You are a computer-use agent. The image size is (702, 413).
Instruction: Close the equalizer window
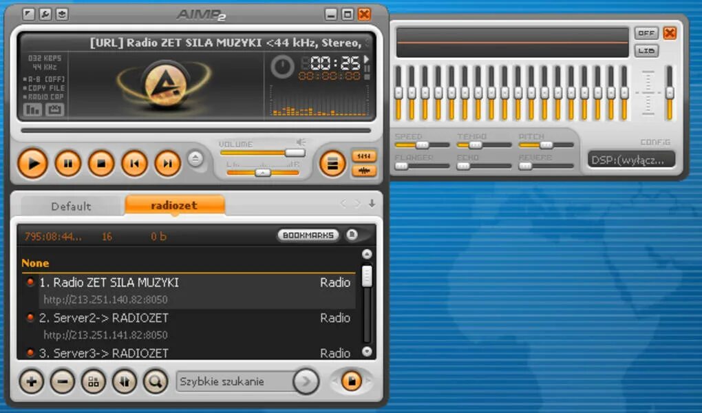(x=670, y=33)
